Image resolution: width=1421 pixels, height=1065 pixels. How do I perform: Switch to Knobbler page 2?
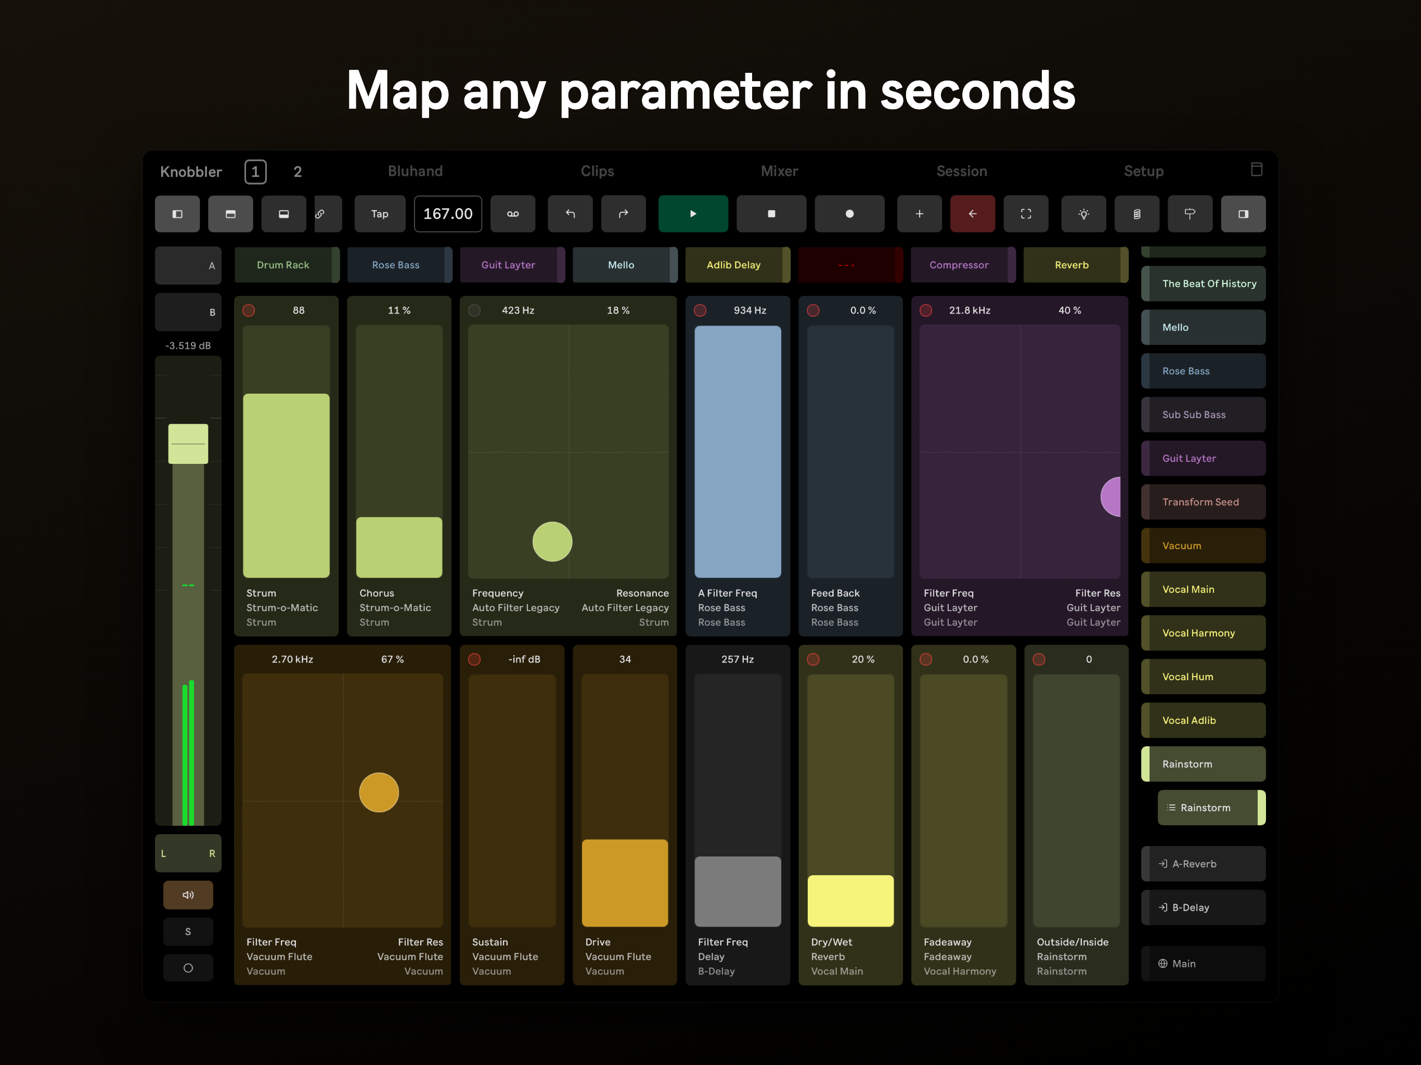click(298, 172)
